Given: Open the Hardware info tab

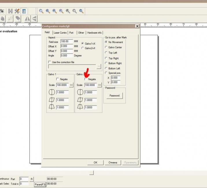Looking at the screenshot, I should click(x=94, y=33).
